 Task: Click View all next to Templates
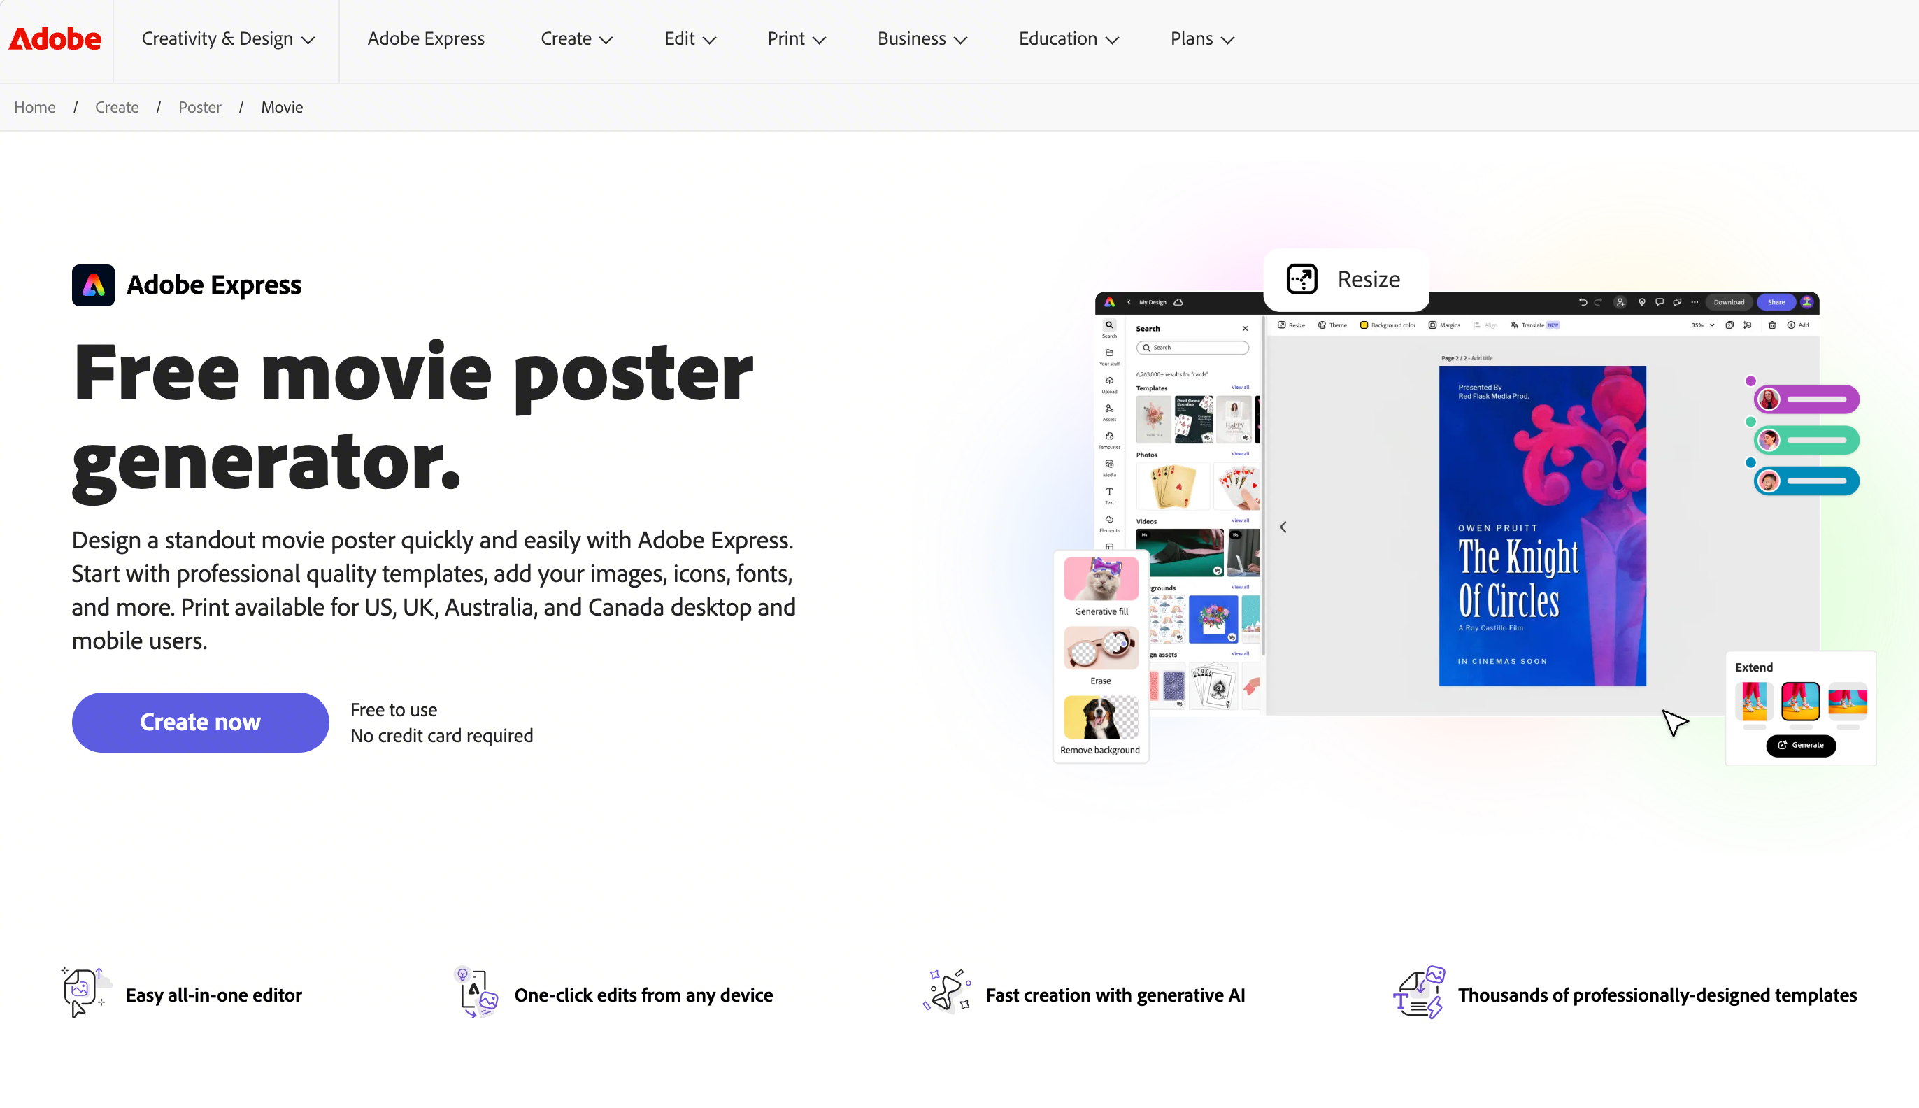click(1240, 388)
